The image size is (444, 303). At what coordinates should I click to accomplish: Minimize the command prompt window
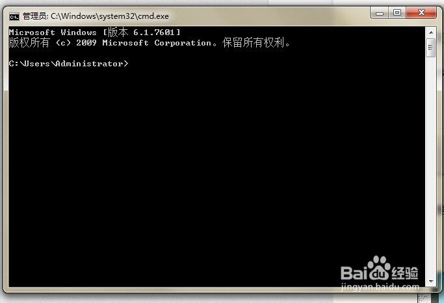pos(380,13)
